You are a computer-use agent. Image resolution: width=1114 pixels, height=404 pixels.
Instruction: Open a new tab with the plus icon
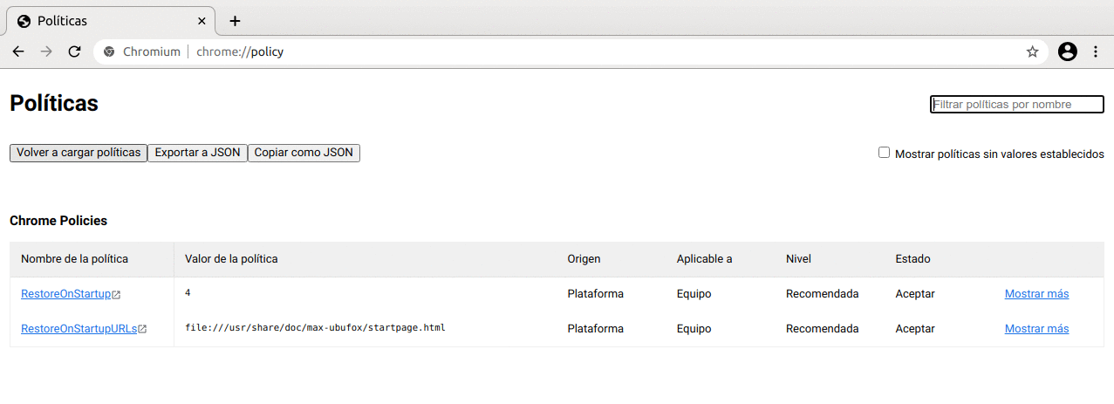[x=235, y=21]
